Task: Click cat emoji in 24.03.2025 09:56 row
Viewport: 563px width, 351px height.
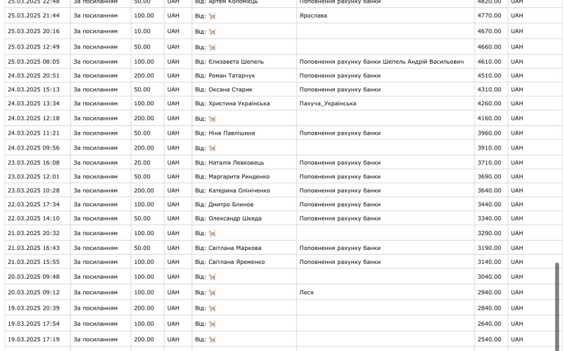Action: 213,148
